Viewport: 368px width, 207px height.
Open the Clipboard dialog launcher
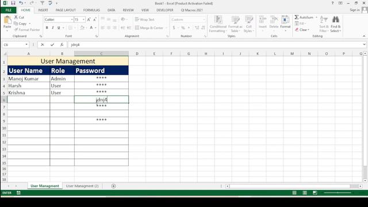[41, 36]
